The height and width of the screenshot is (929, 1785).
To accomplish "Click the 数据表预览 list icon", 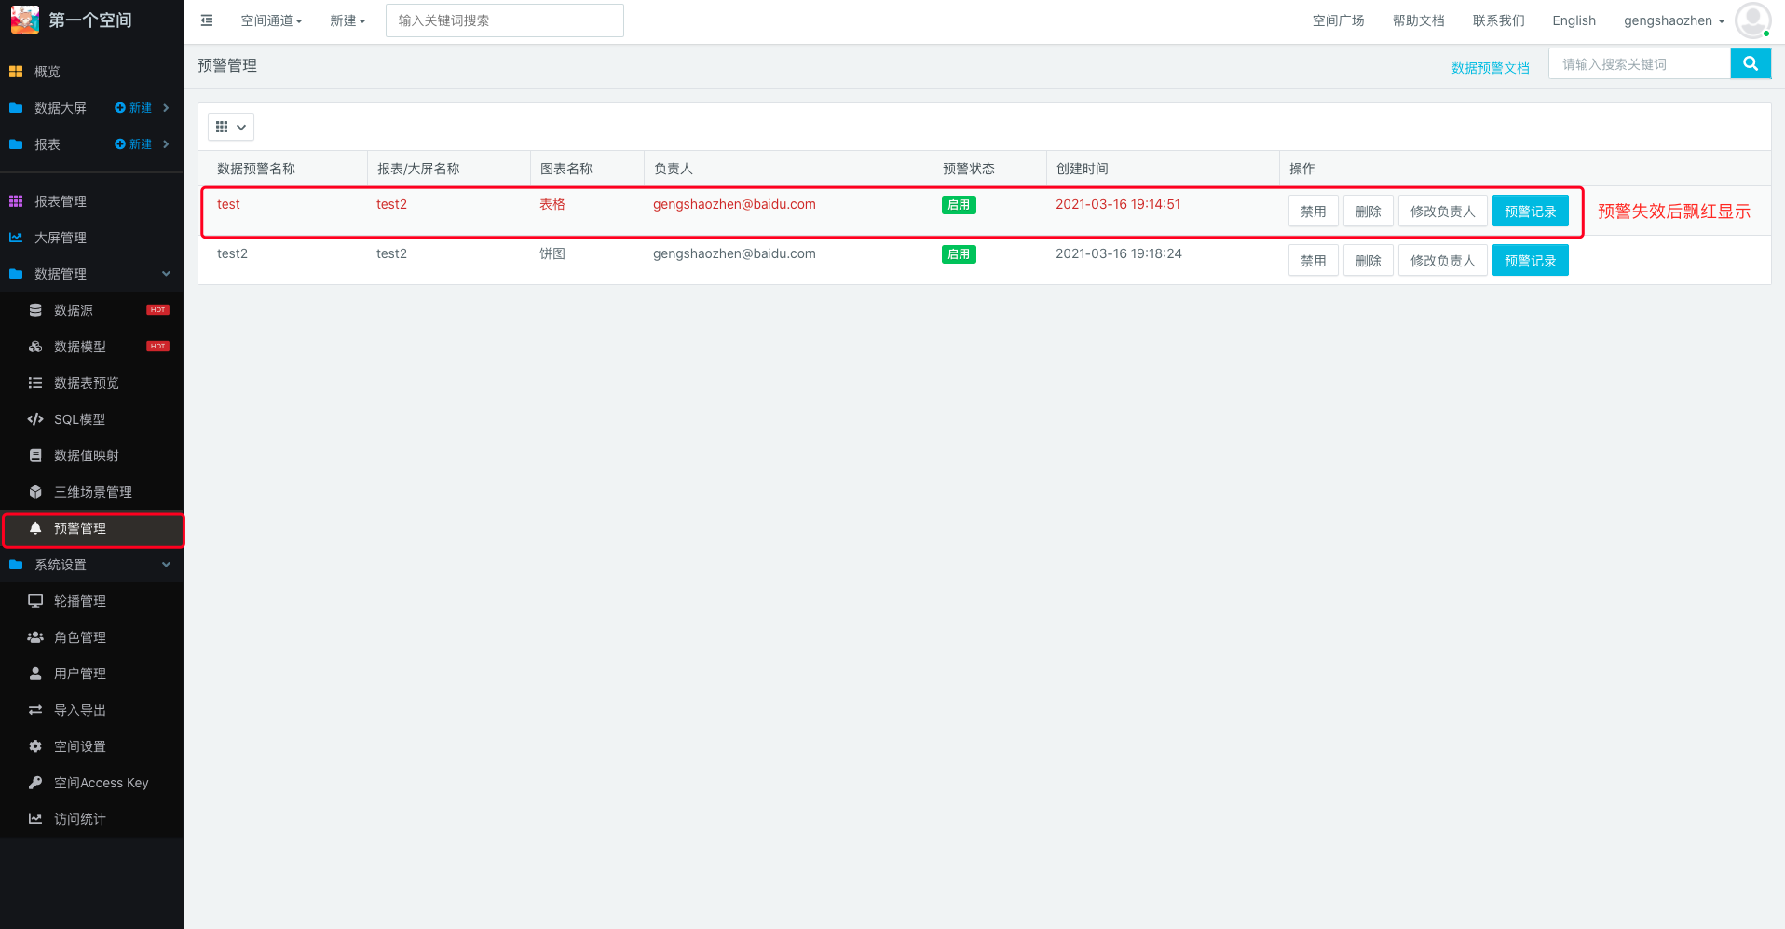I will click(x=35, y=383).
